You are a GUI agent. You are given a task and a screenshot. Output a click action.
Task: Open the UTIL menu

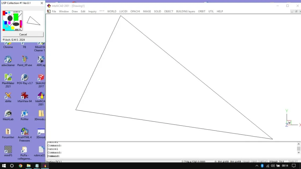211,11
